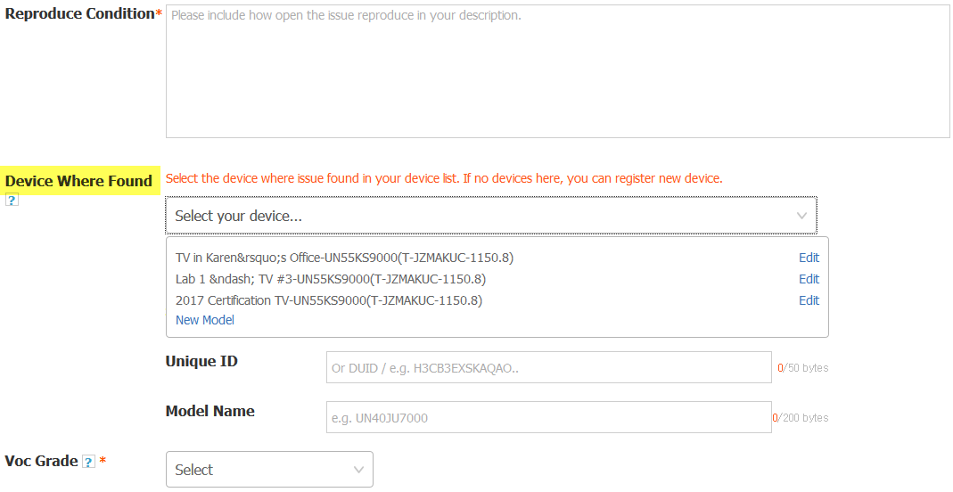Click the Reproduce Condition label
The width and height of the screenshot is (953, 492).
click(79, 14)
